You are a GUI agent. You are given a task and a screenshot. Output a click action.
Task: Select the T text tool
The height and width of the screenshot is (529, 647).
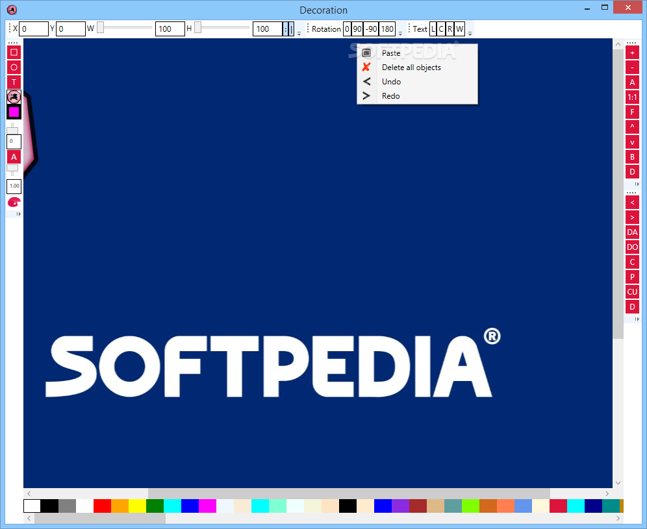coord(14,82)
